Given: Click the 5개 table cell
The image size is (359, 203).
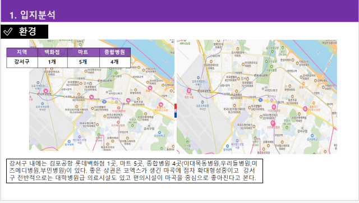Looking at the screenshot, I should 84,62.
